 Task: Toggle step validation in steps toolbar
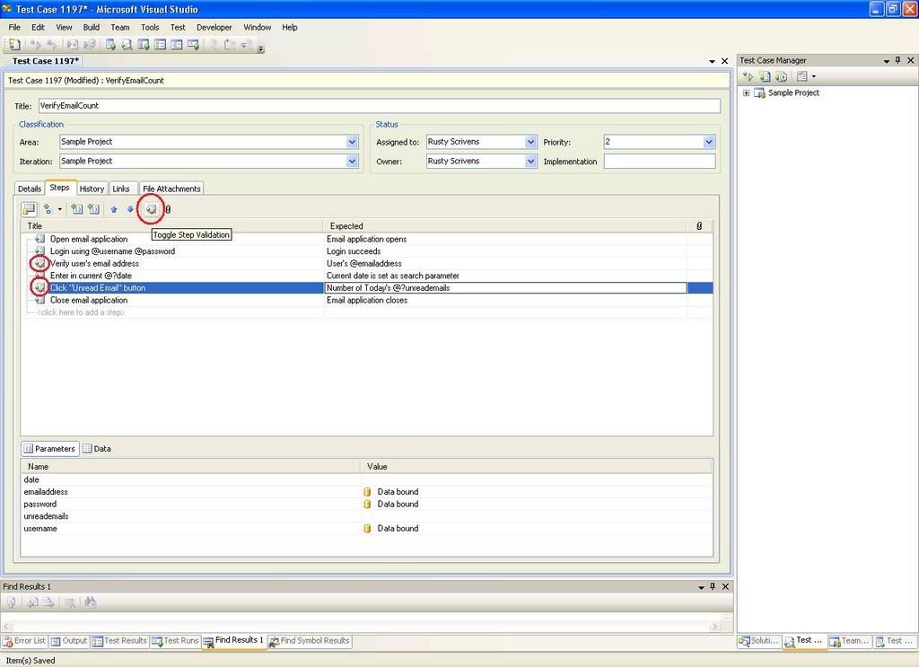151,209
